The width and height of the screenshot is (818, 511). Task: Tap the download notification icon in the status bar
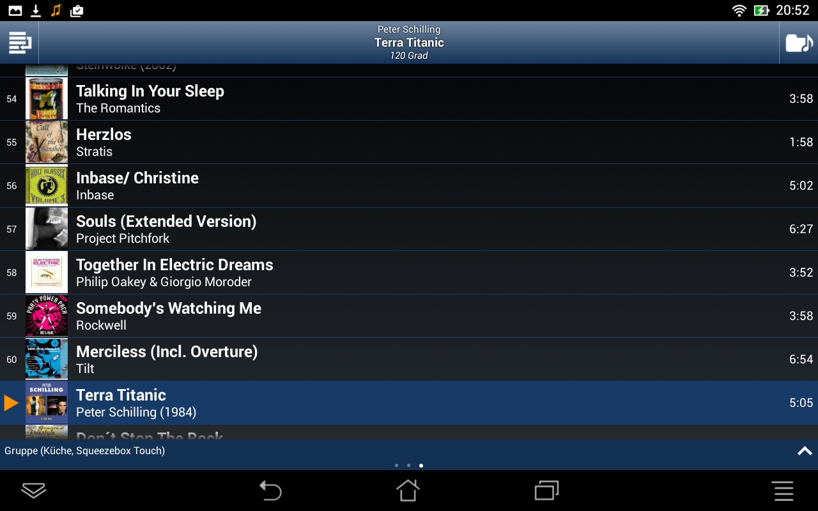[x=36, y=10]
